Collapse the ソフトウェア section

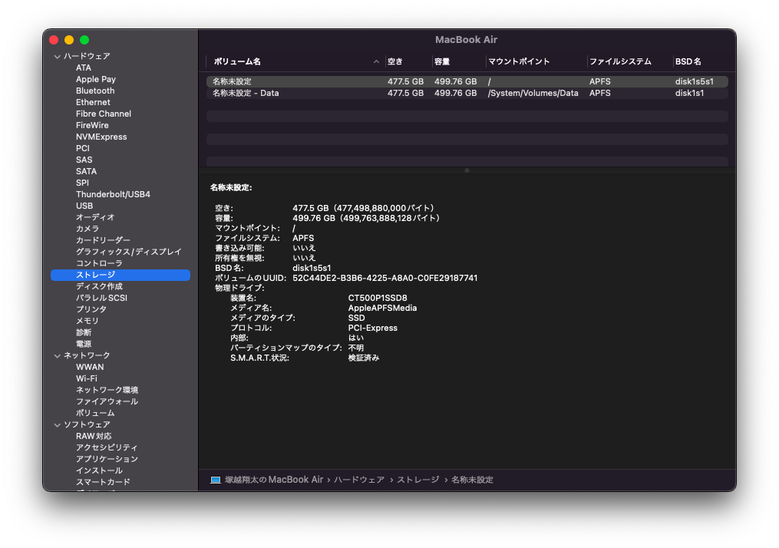pos(57,424)
